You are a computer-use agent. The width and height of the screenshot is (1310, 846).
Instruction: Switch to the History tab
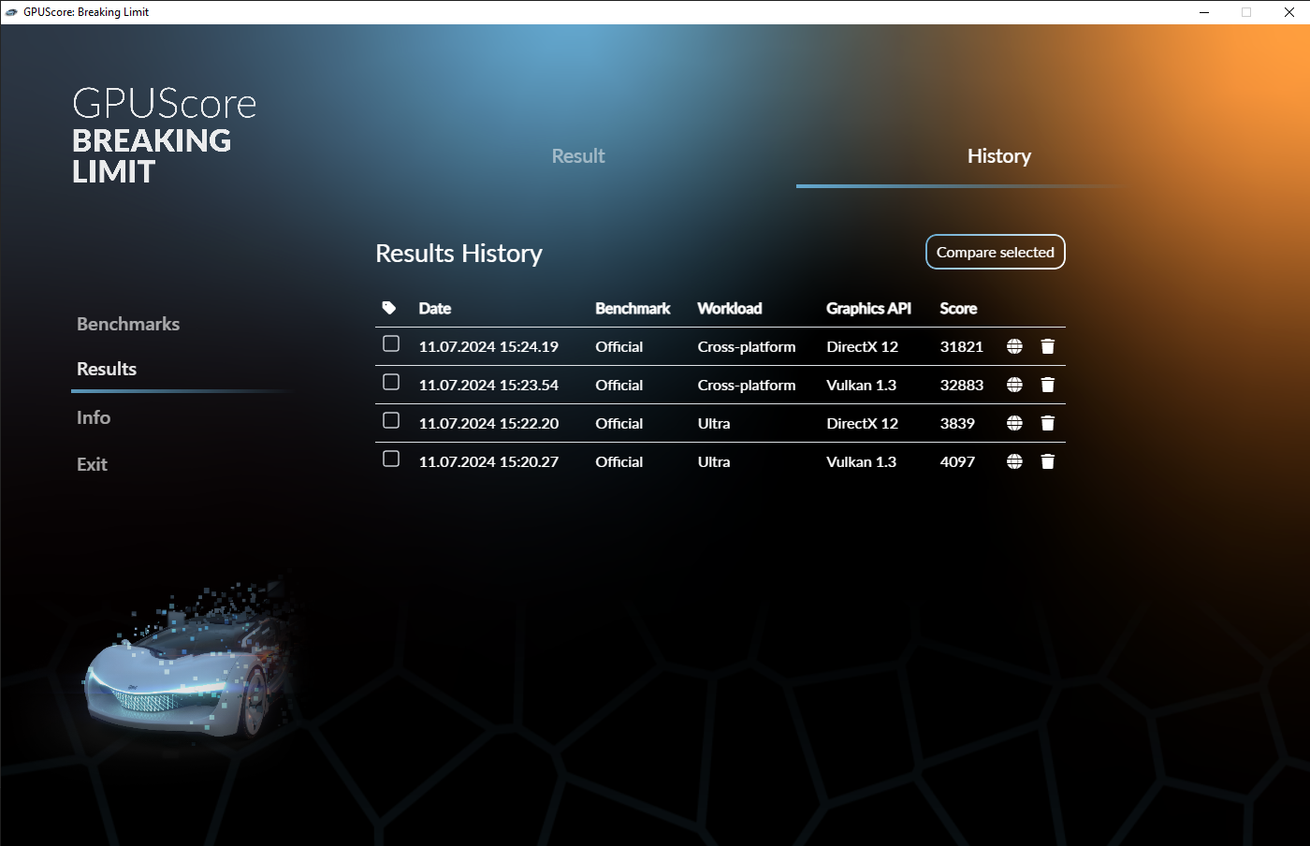(999, 156)
